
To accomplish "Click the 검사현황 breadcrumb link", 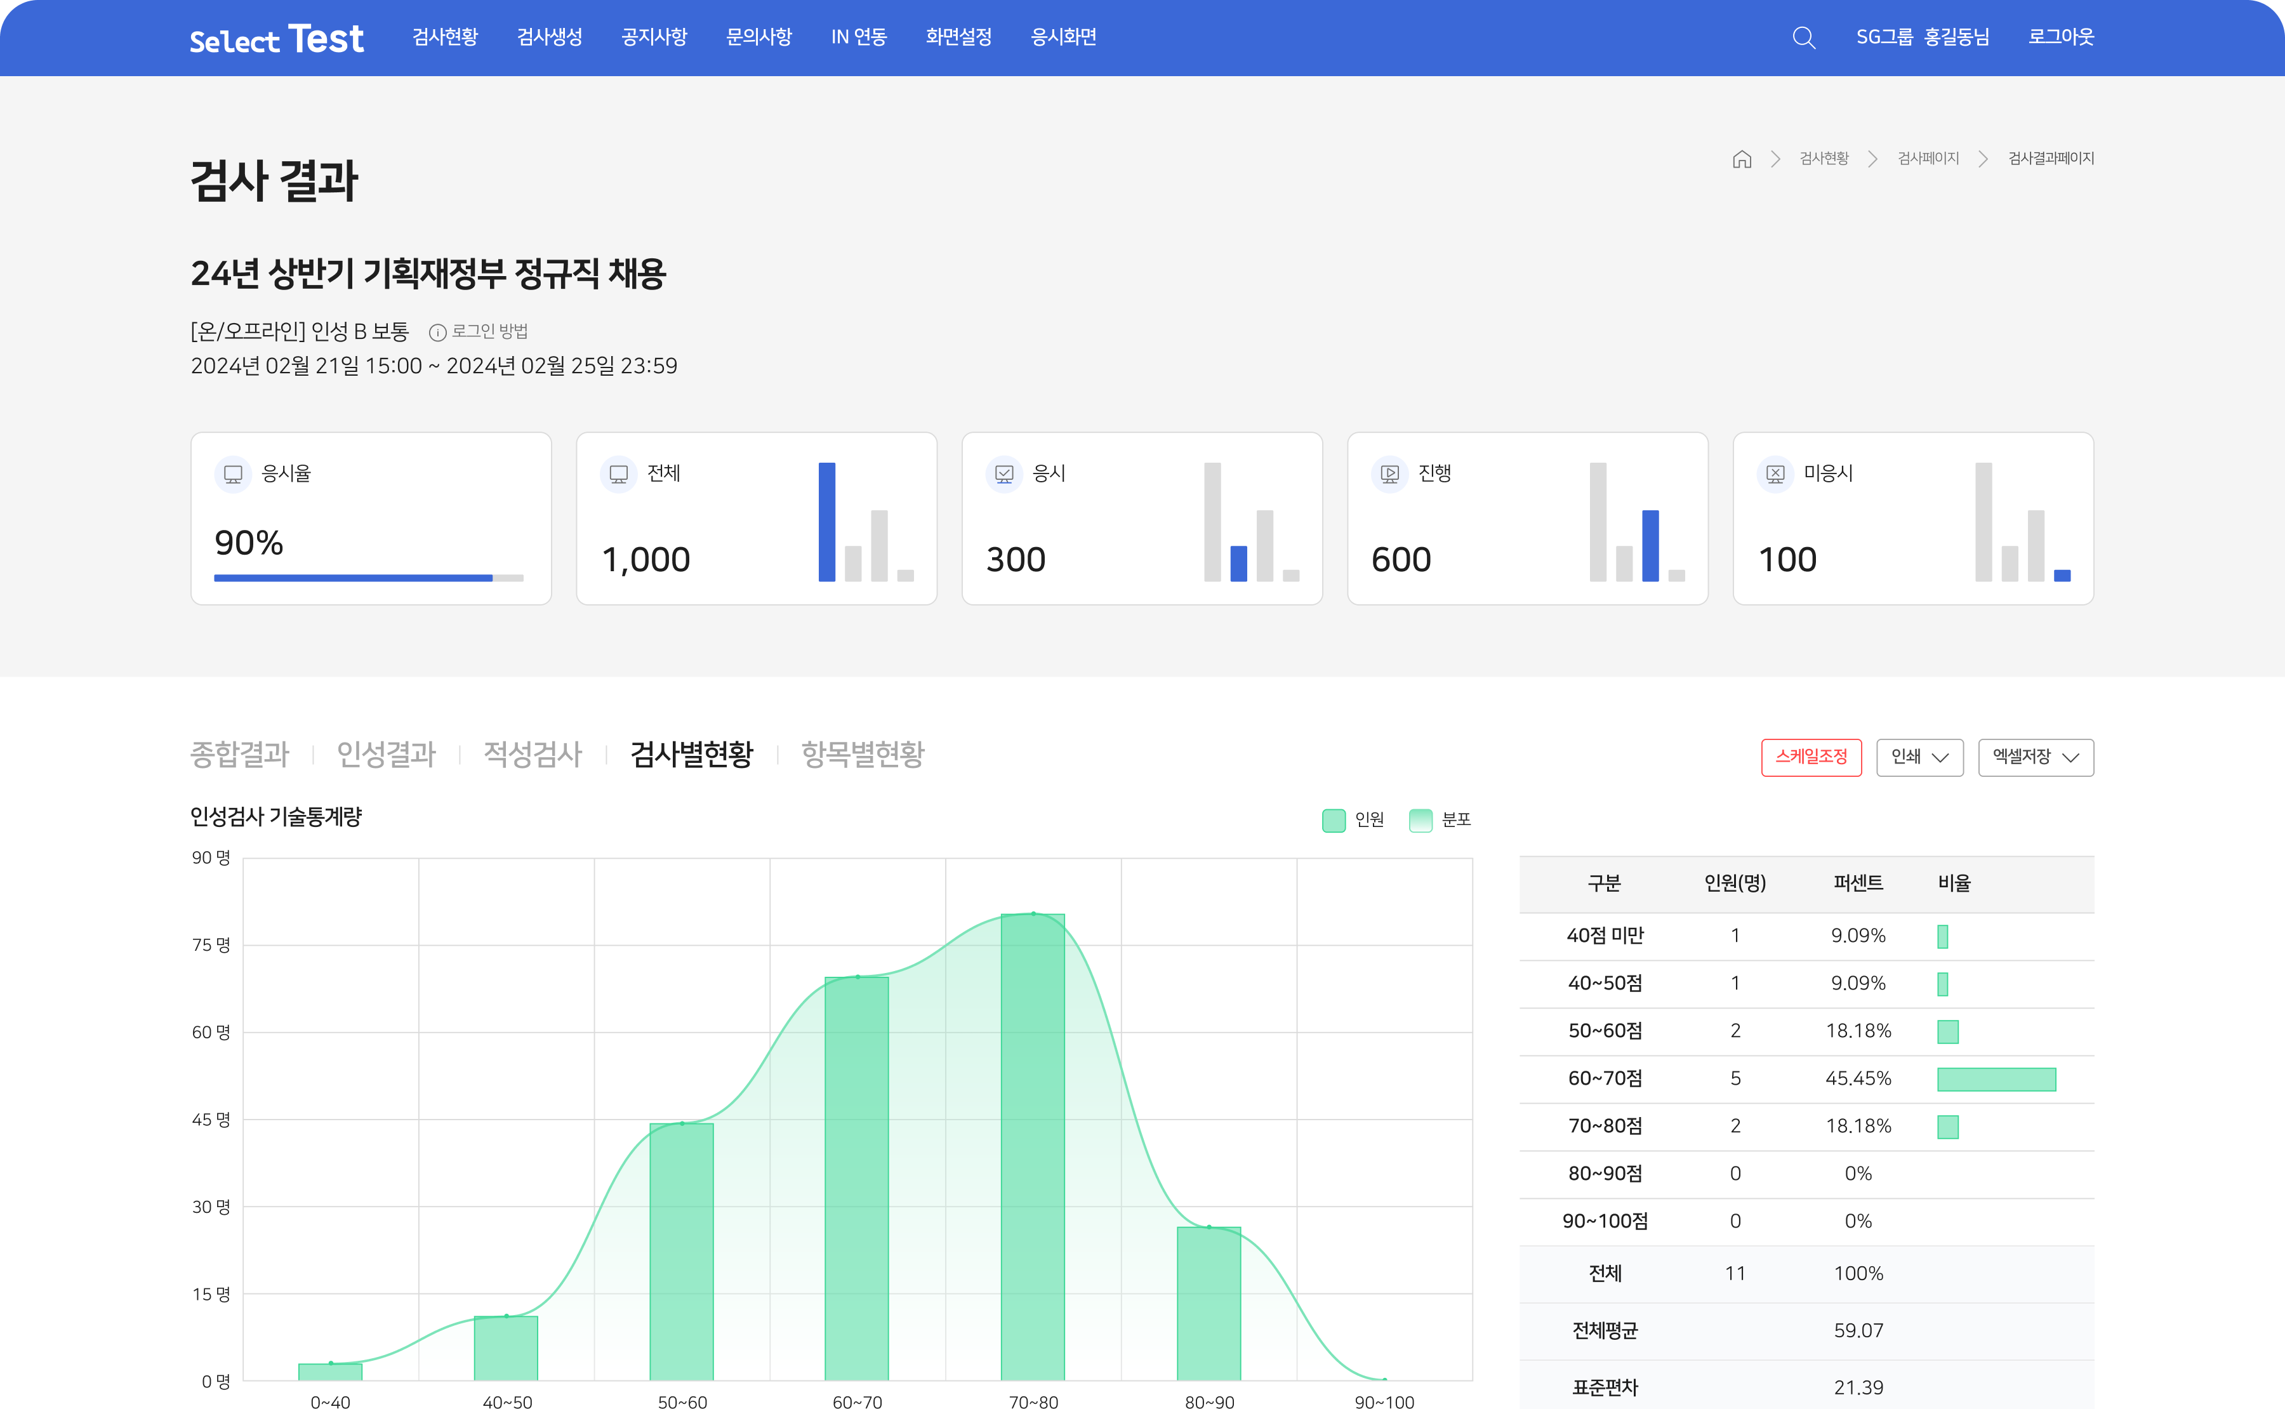I will (x=1824, y=159).
